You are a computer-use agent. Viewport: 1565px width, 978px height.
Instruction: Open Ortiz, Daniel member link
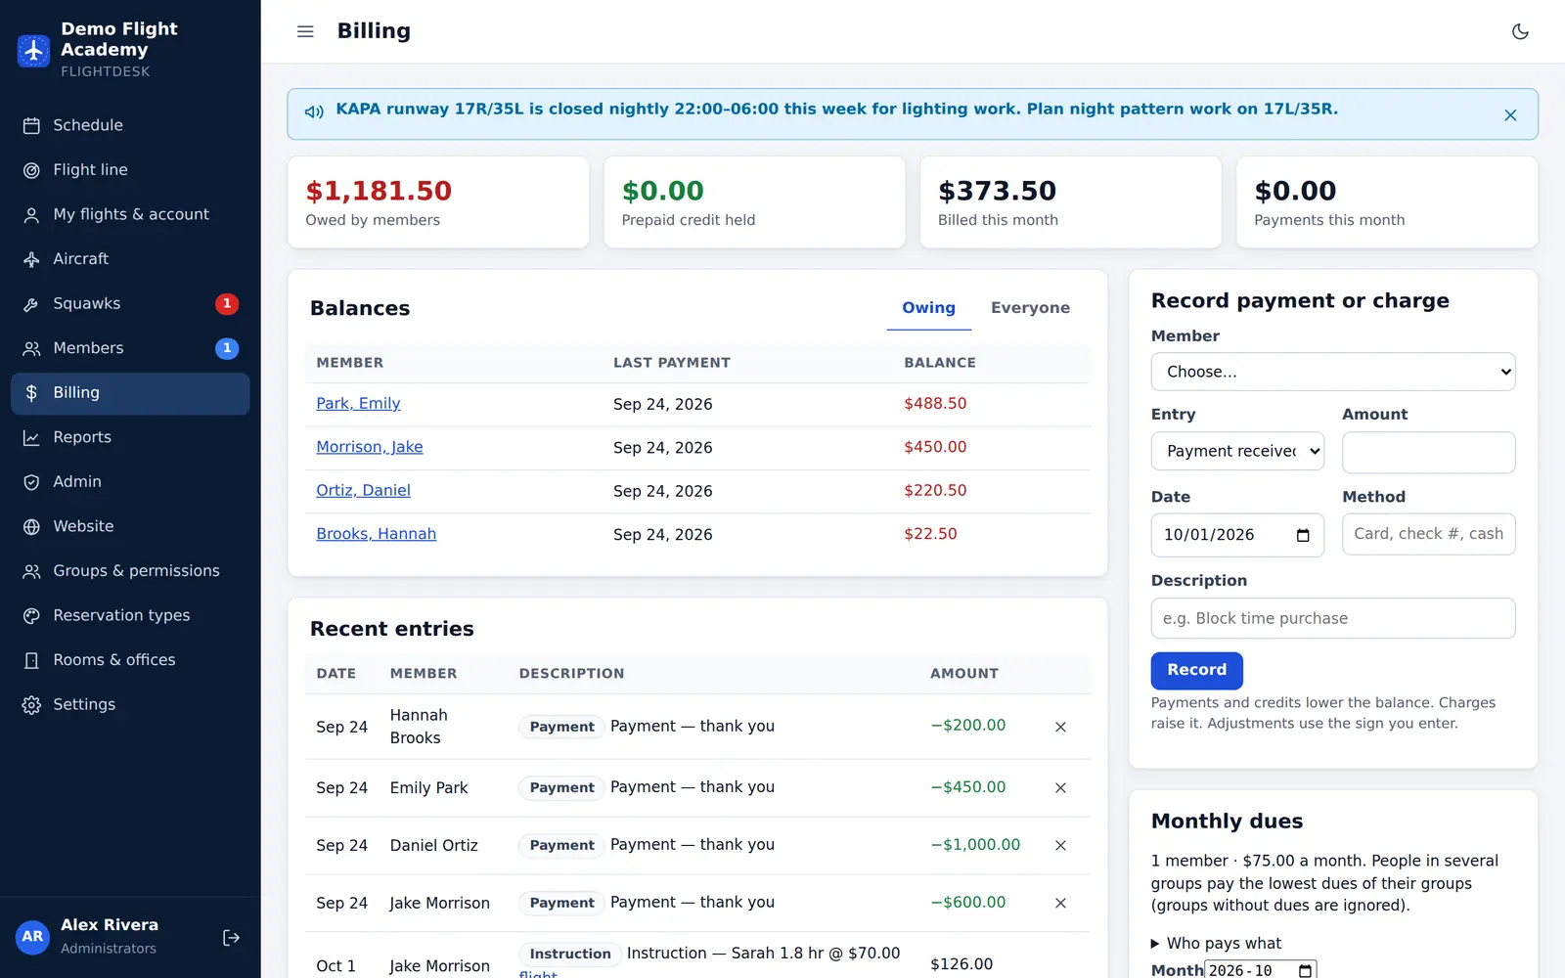pos(363,491)
